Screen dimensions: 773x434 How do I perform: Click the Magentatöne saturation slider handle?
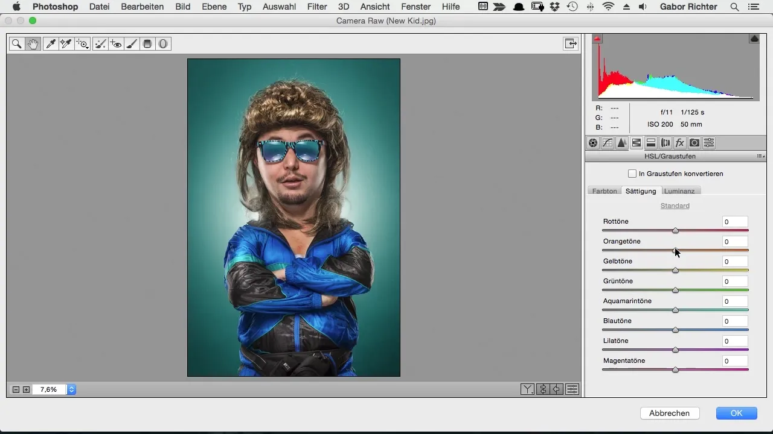[676, 370]
